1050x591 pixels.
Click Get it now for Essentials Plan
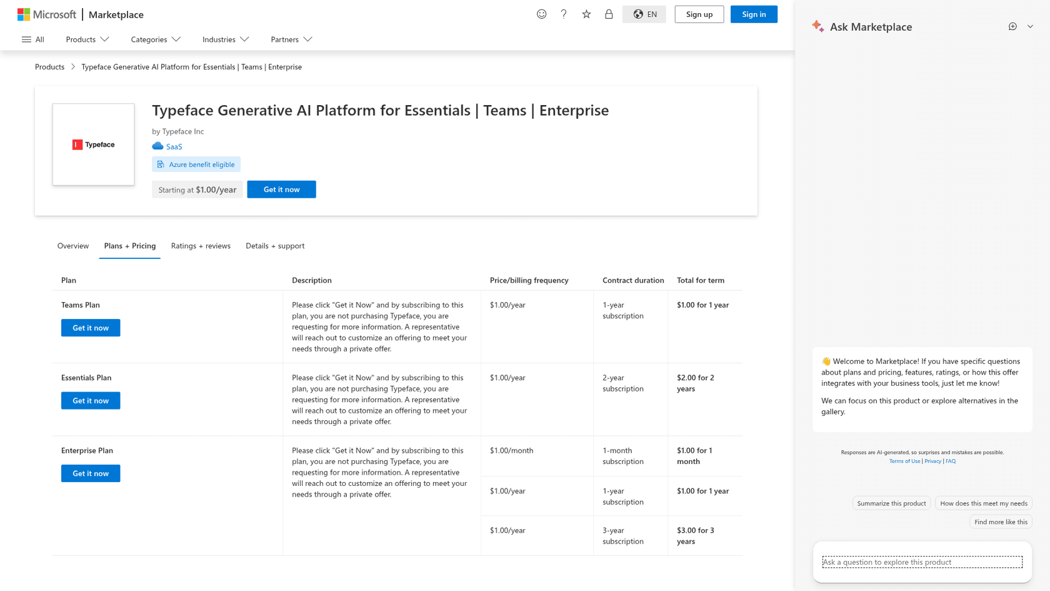point(91,401)
